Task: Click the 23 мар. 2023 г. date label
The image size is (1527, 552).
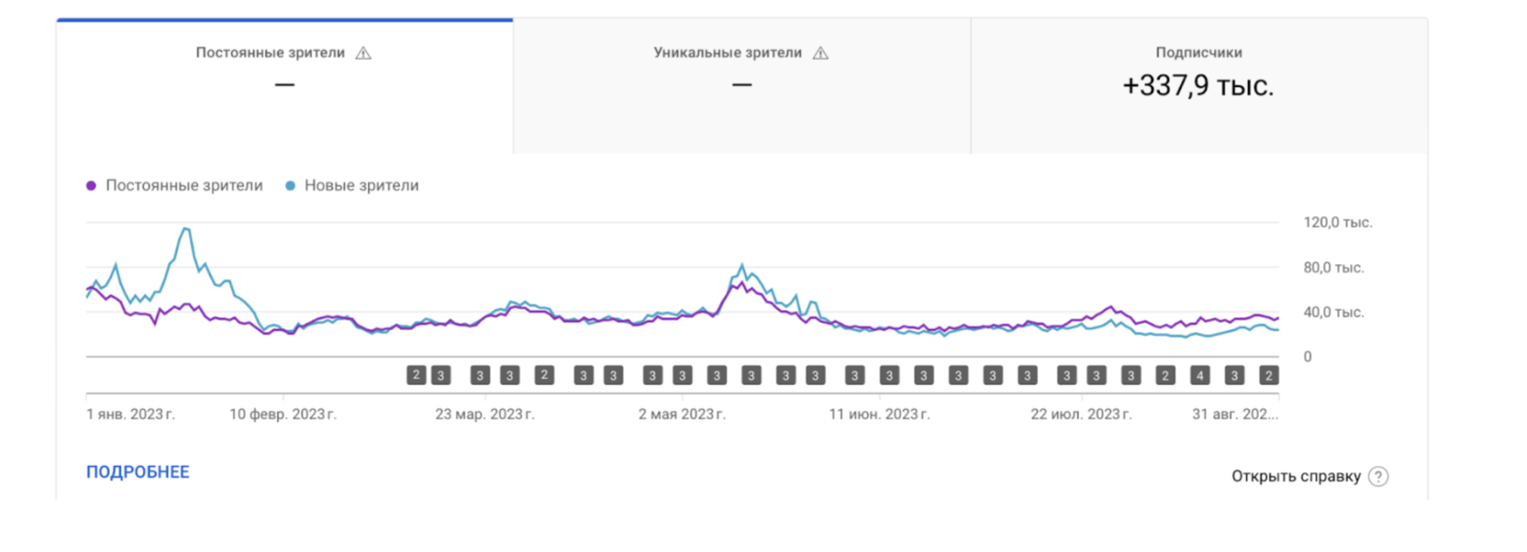Action: click(484, 414)
